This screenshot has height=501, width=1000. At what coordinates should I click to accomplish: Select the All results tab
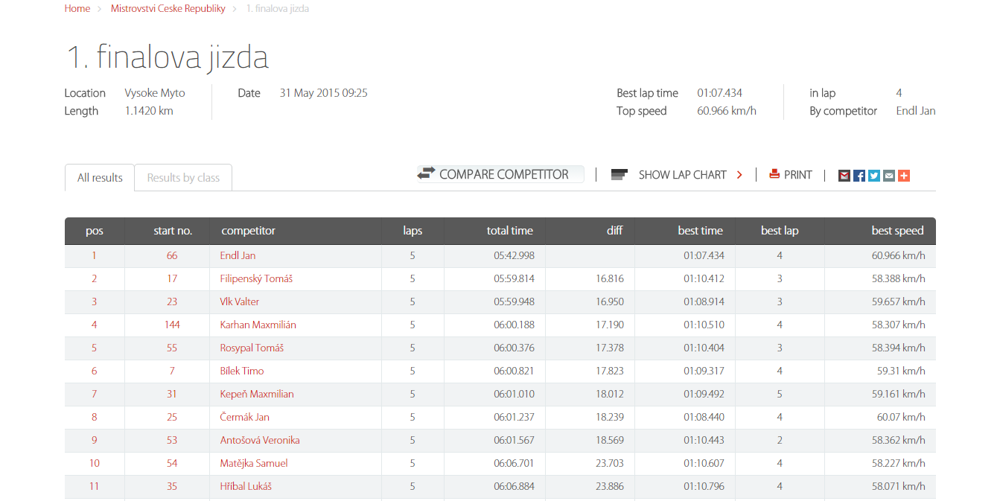(x=100, y=178)
